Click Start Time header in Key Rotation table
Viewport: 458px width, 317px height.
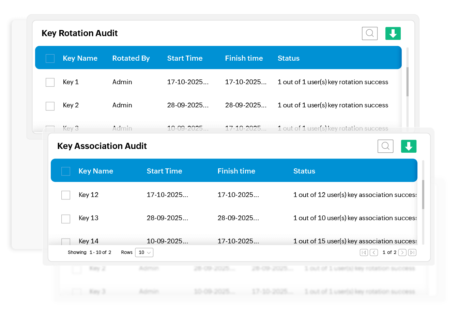185,58
